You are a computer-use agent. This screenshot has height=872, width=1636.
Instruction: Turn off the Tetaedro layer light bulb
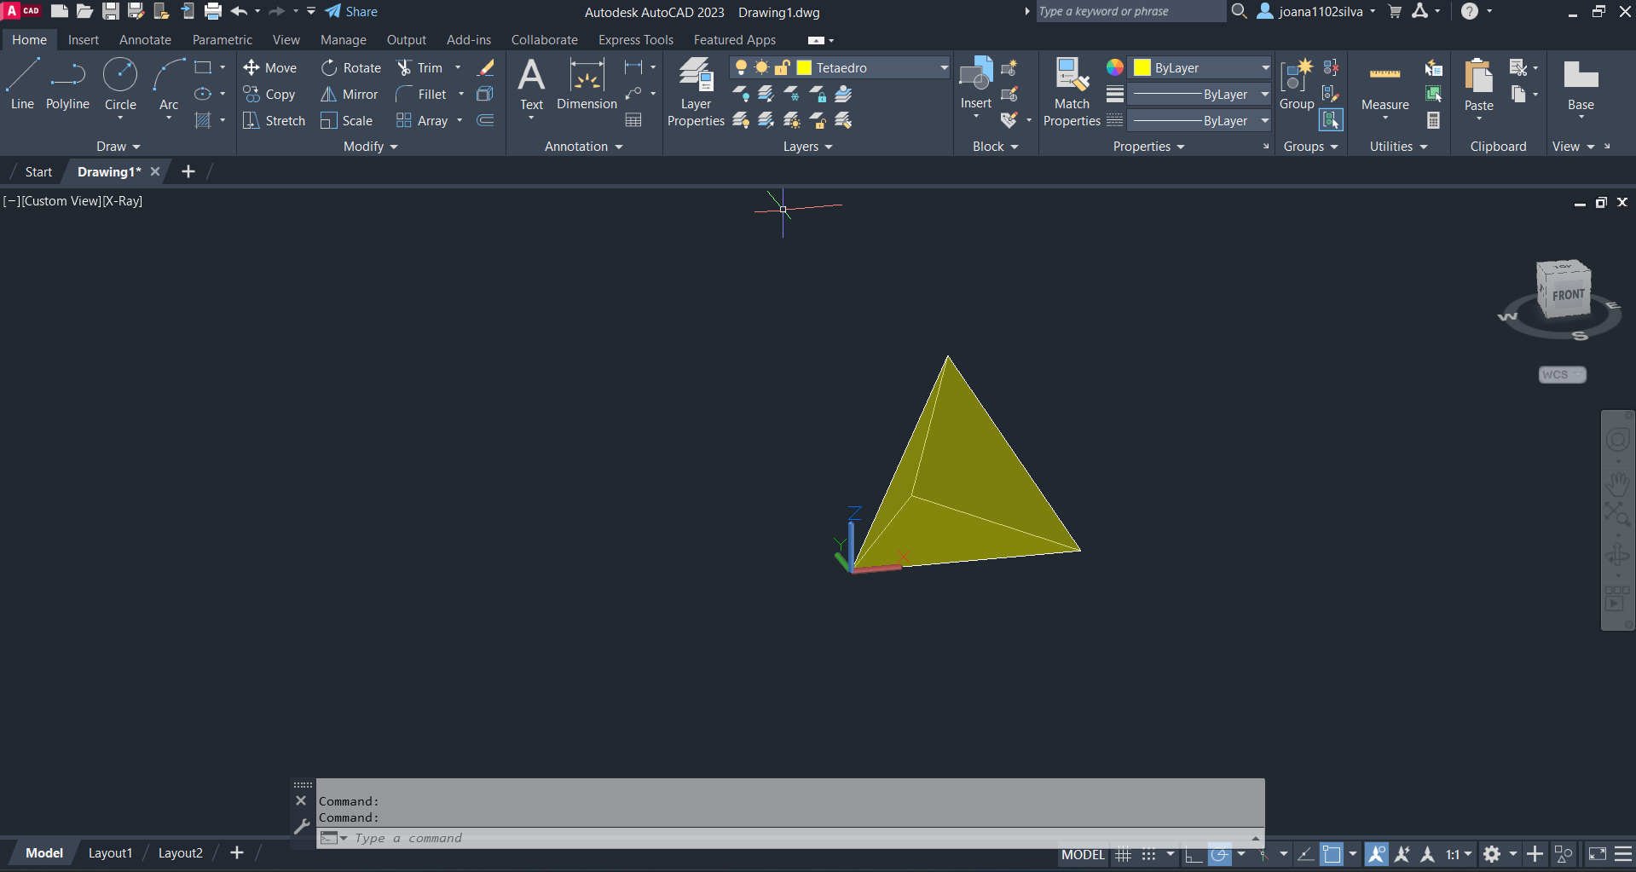tap(741, 67)
